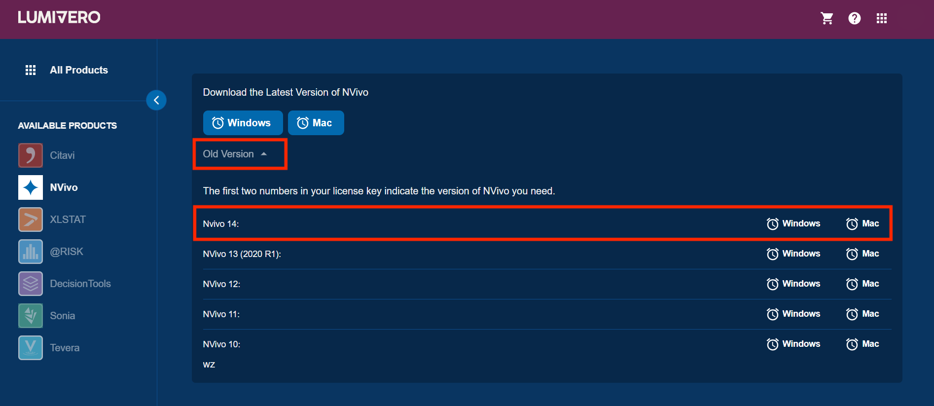Open the DecisionTools layers icon
The height and width of the screenshot is (406, 934).
[x=31, y=284]
